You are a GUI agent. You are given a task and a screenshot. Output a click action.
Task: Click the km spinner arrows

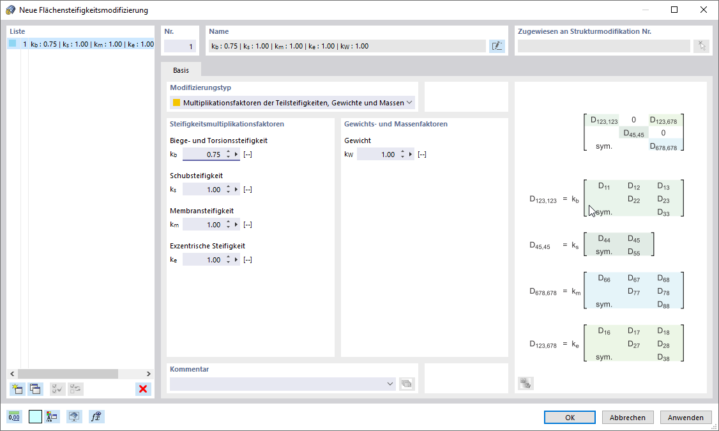point(229,225)
